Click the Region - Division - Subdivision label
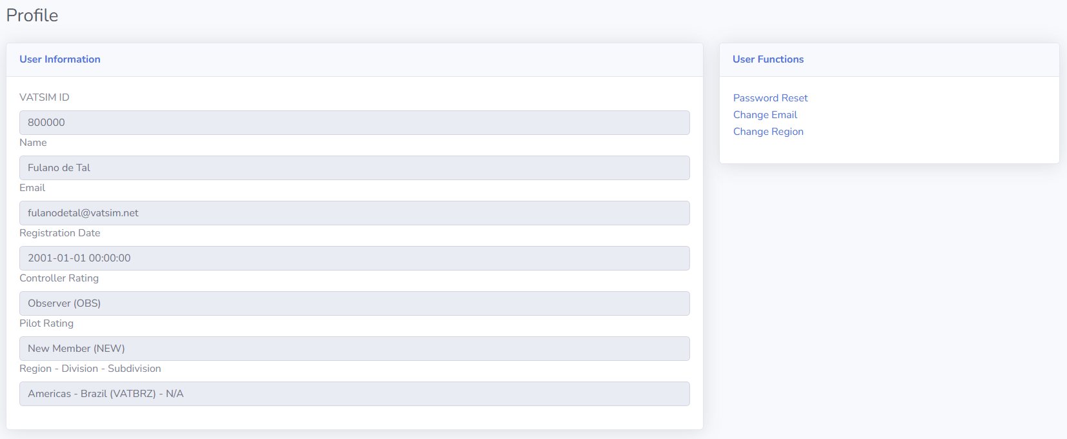Screen dimensions: 1067x439 tap(90, 369)
